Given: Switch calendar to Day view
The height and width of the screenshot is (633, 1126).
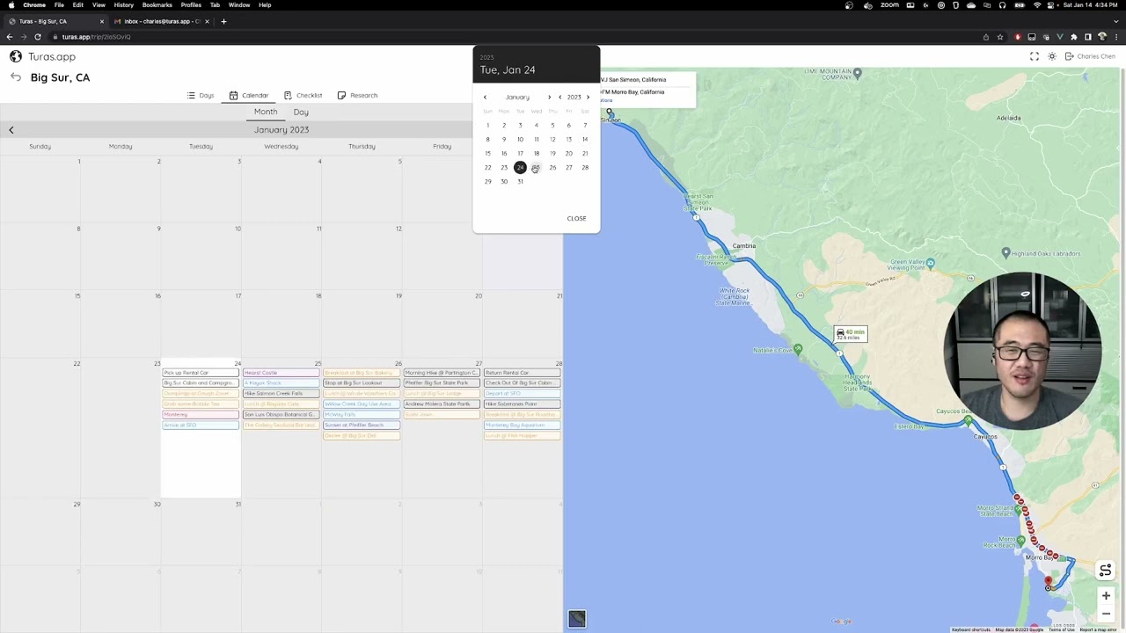Looking at the screenshot, I should (301, 112).
